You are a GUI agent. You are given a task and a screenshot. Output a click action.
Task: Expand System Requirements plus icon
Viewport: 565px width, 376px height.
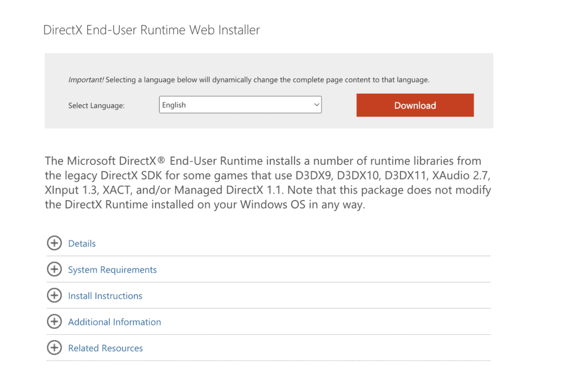tap(54, 270)
